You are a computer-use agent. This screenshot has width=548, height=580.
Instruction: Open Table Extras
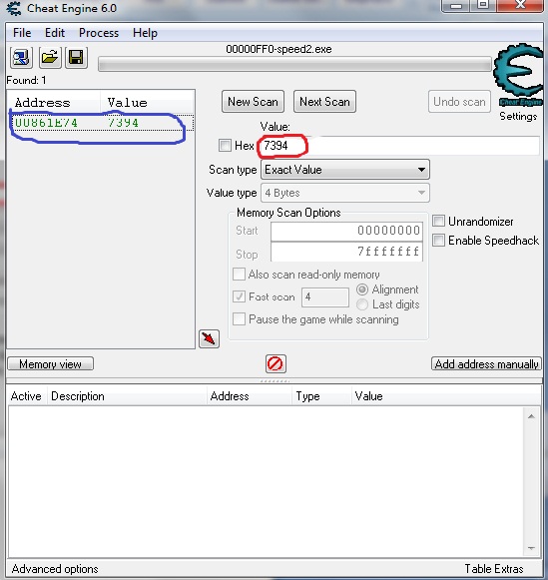click(x=494, y=569)
